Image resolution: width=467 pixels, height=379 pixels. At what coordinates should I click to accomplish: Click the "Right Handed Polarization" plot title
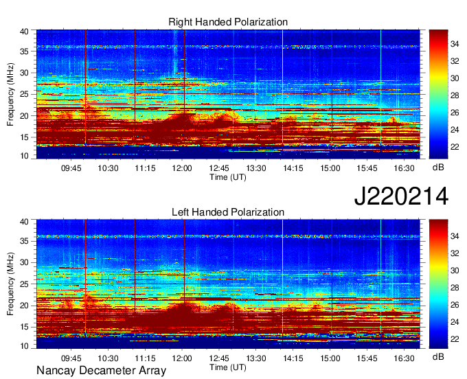[228, 22]
